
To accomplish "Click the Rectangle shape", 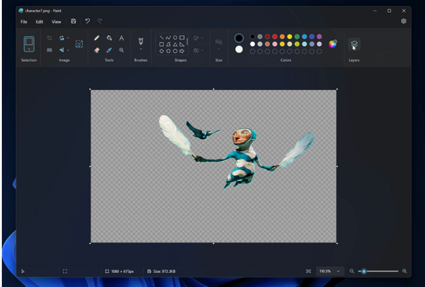I will pos(161,44).
